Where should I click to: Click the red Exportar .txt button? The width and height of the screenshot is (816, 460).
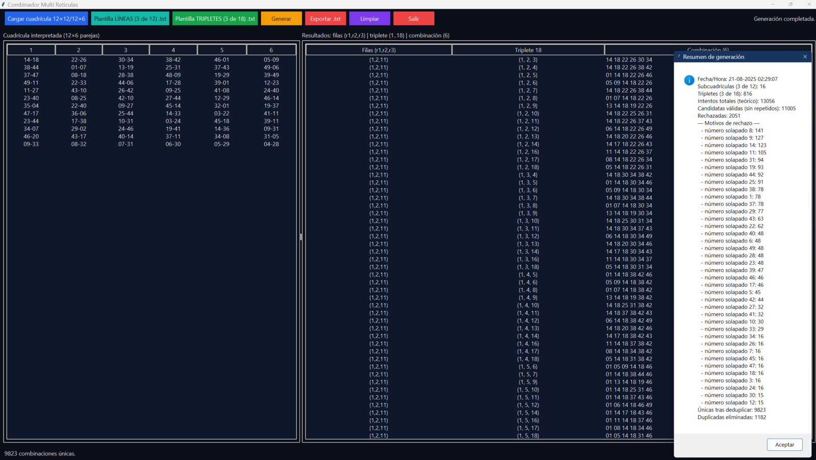click(x=325, y=19)
